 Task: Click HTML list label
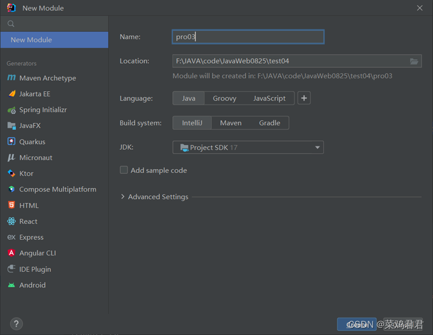tap(29, 206)
